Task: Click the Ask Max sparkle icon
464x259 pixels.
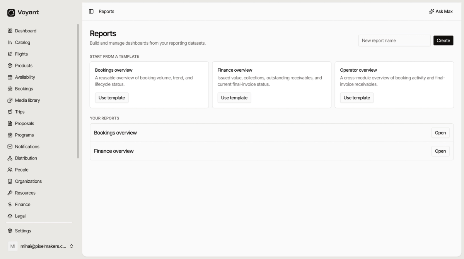Action: pos(432,12)
